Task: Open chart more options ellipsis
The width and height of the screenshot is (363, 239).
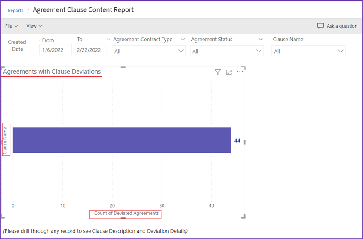Action: click(240, 72)
